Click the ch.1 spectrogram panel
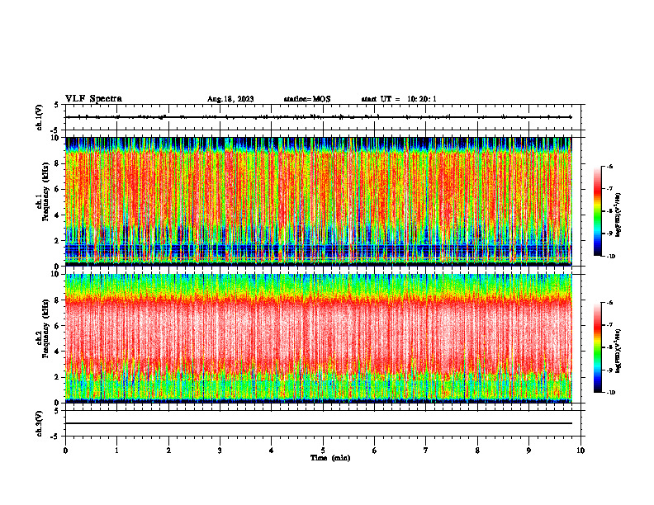This screenshot has height=505, width=654. click(x=319, y=201)
